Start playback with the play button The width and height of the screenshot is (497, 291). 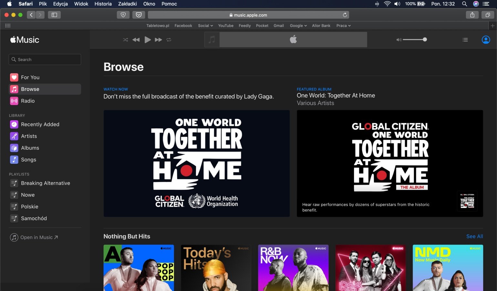click(x=148, y=40)
